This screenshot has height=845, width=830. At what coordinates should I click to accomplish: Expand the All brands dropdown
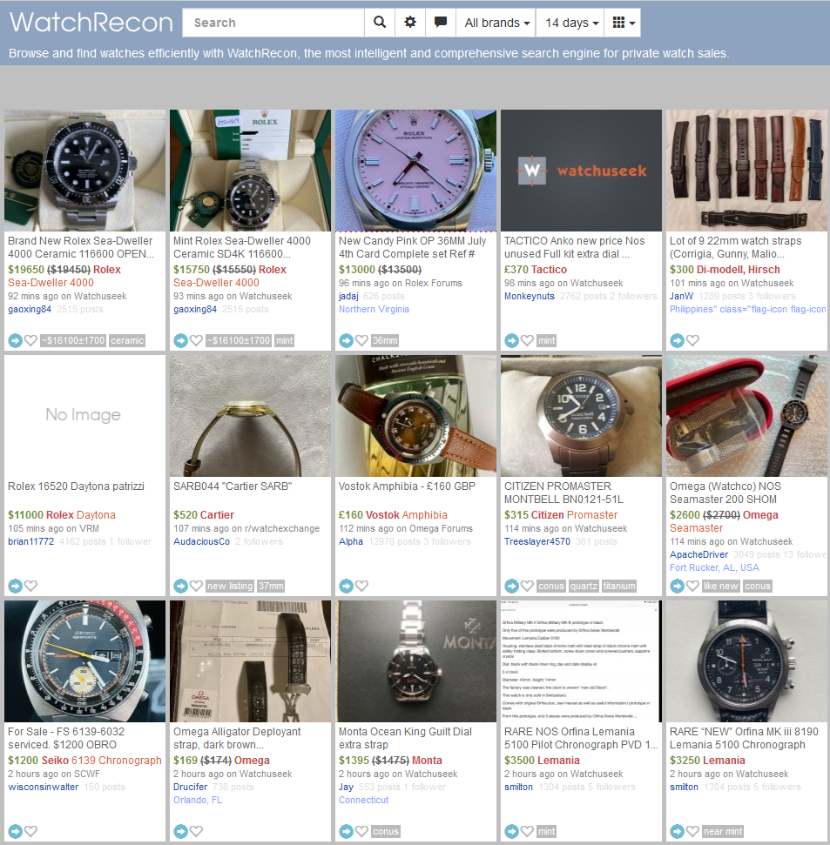(497, 23)
